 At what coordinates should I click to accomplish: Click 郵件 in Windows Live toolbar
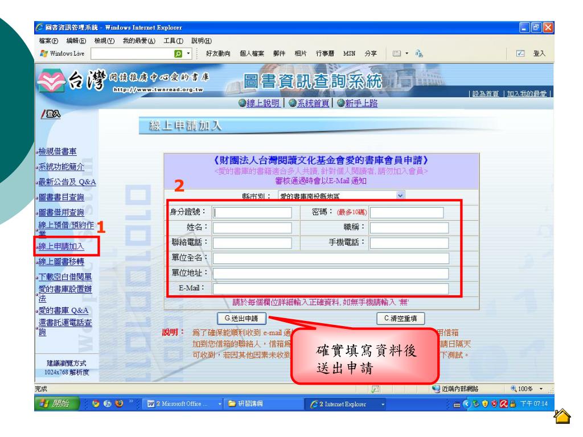tap(279, 53)
